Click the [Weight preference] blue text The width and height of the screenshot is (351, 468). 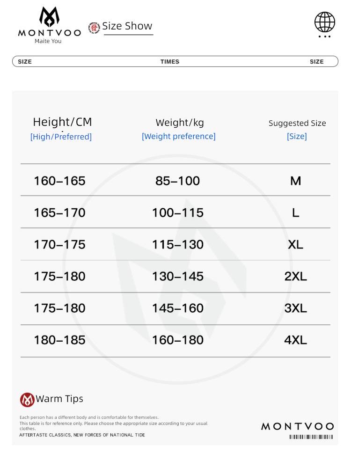click(178, 136)
